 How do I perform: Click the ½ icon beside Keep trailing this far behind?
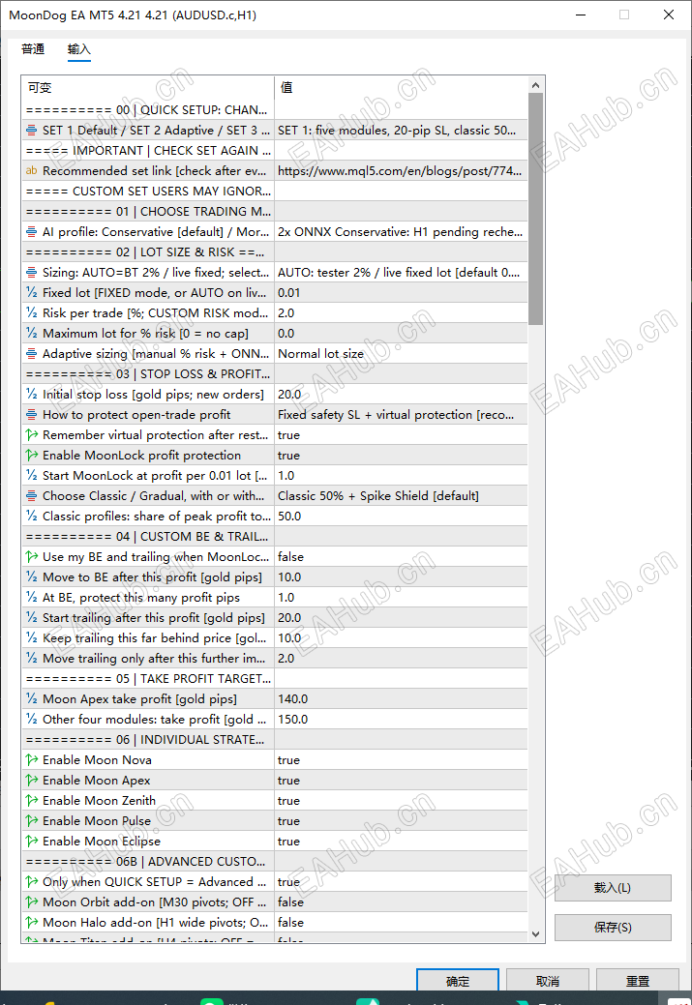click(x=31, y=637)
